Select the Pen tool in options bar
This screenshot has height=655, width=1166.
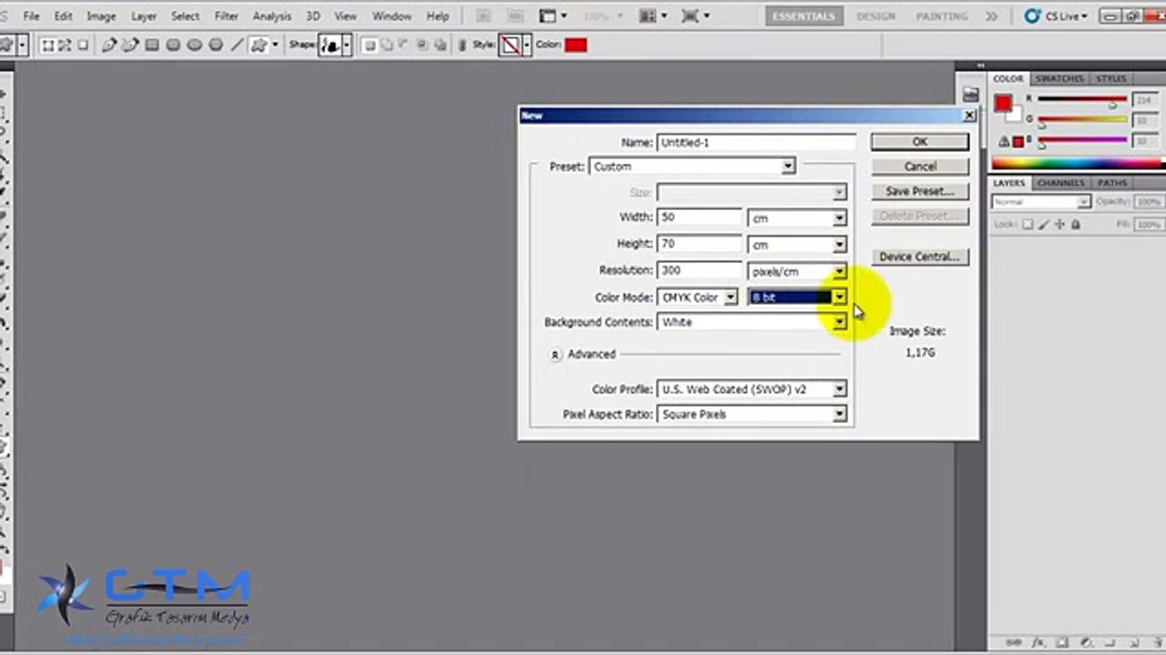pyautogui.click(x=109, y=45)
